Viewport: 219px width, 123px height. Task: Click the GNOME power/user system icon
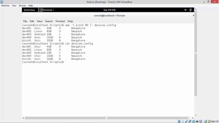pyautogui.click(x=191, y=10)
